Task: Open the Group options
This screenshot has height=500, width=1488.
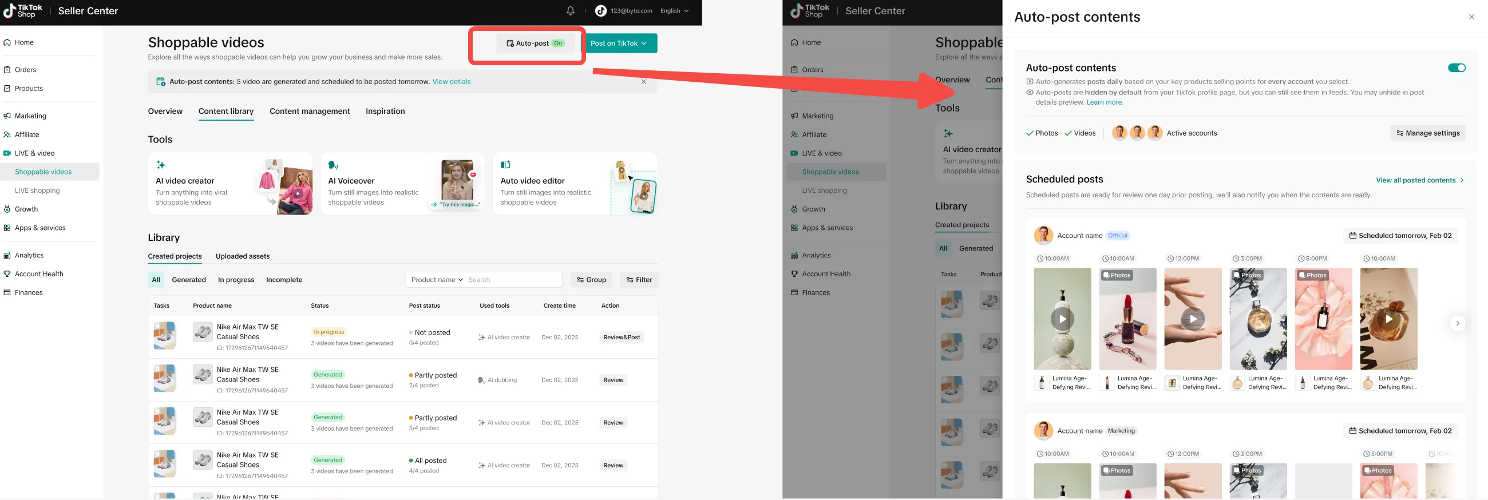Action: [592, 279]
